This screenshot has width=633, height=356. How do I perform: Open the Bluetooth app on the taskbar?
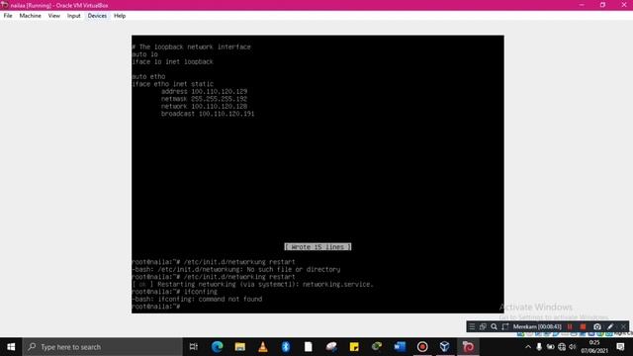286,347
